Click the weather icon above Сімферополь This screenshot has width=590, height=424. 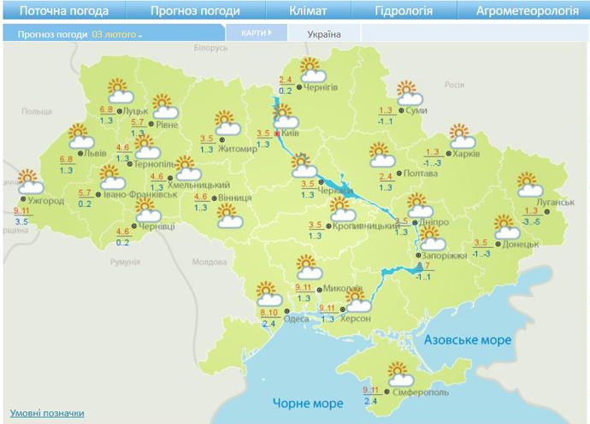pos(398,375)
